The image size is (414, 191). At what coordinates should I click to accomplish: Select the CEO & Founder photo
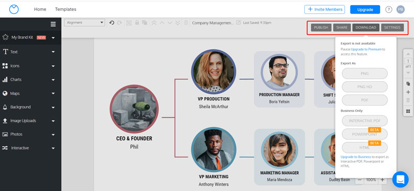134,109
